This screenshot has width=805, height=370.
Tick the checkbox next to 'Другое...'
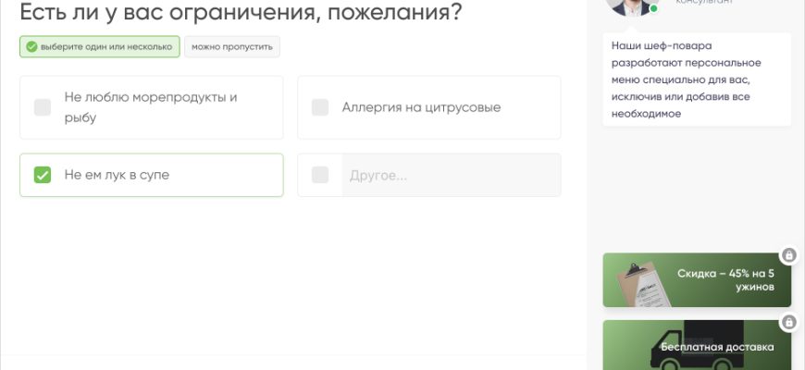click(x=320, y=175)
